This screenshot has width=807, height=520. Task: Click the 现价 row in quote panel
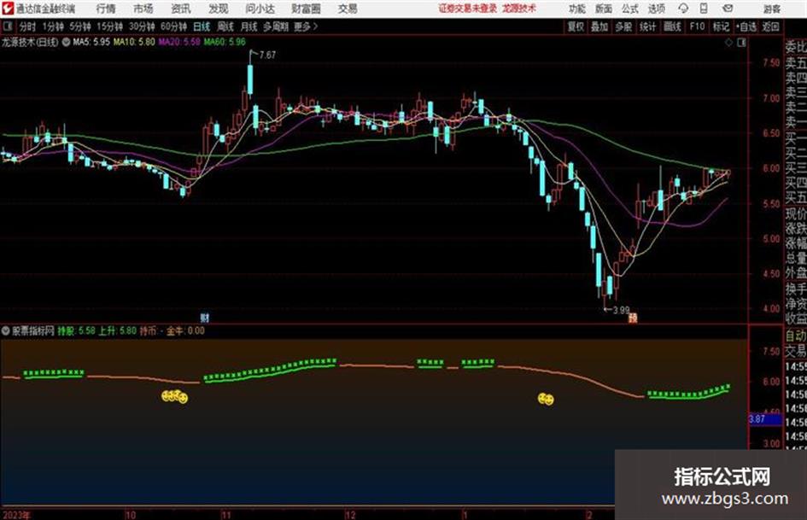(x=795, y=213)
